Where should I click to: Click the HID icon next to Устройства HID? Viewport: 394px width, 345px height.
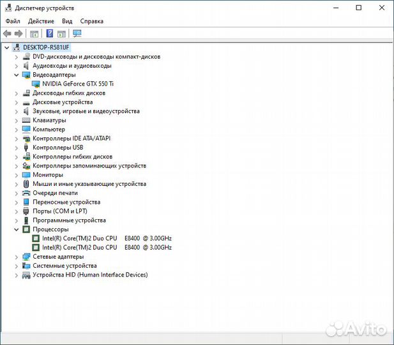coord(26,275)
